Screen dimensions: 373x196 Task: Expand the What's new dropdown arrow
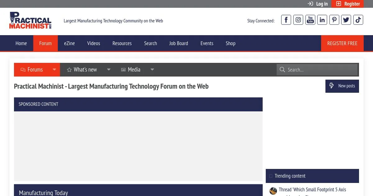tap(109, 70)
